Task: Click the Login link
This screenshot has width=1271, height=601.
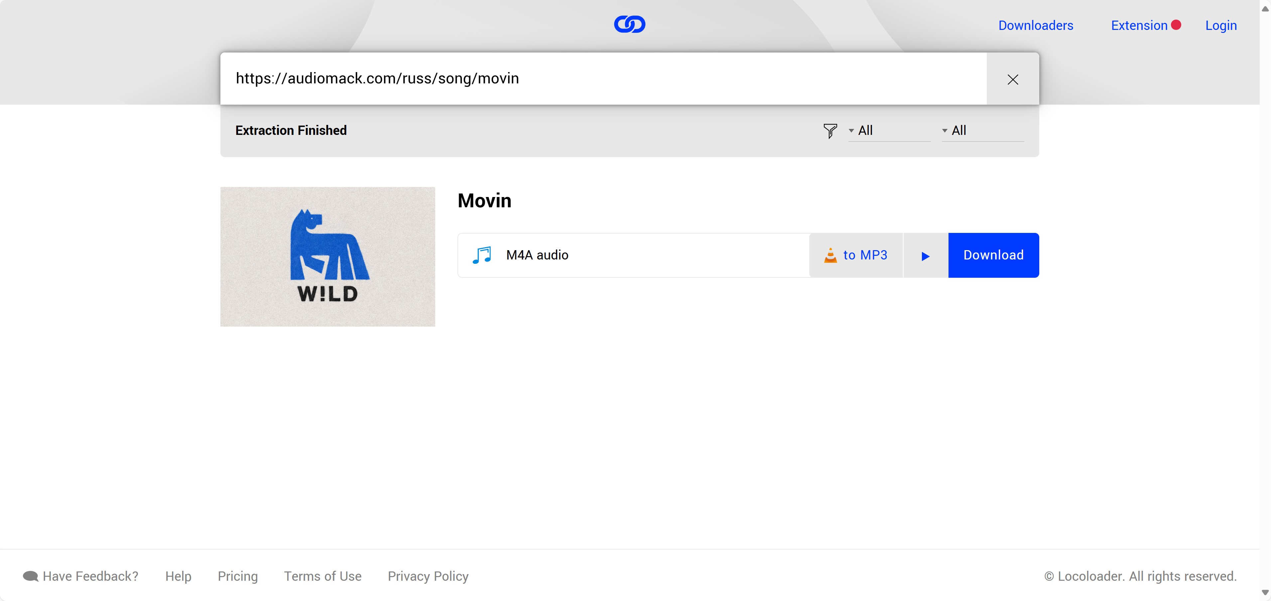Action: [x=1221, y=26]
